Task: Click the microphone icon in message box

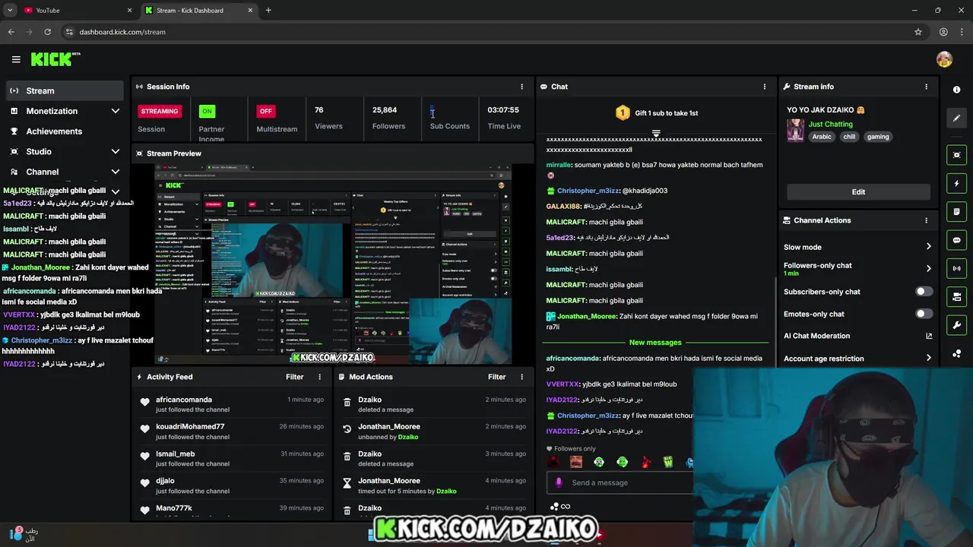Action: (559, 482)
